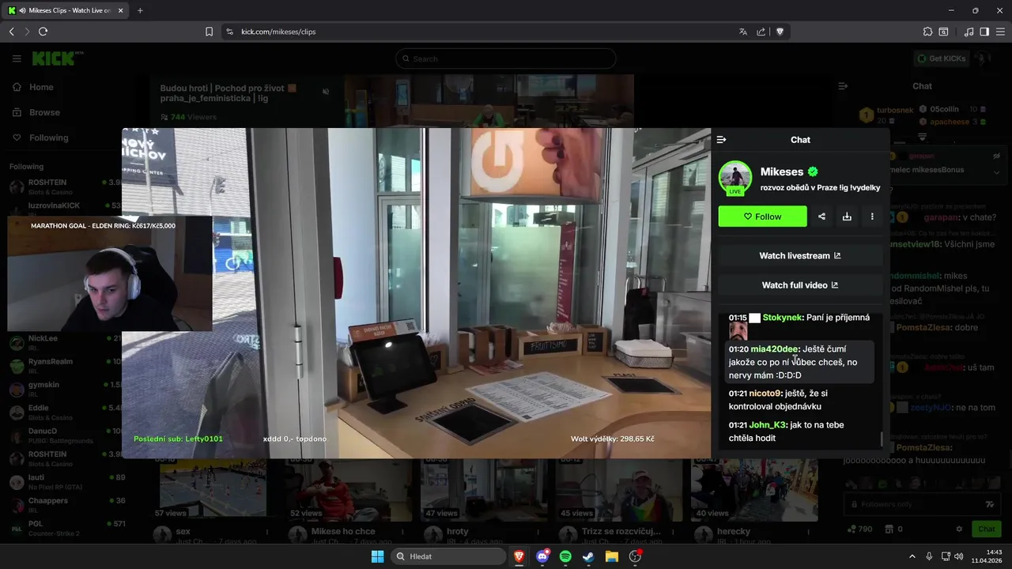Go back in the browser
The height and width of the screenshot is (569, 1012).
[11, 32]
